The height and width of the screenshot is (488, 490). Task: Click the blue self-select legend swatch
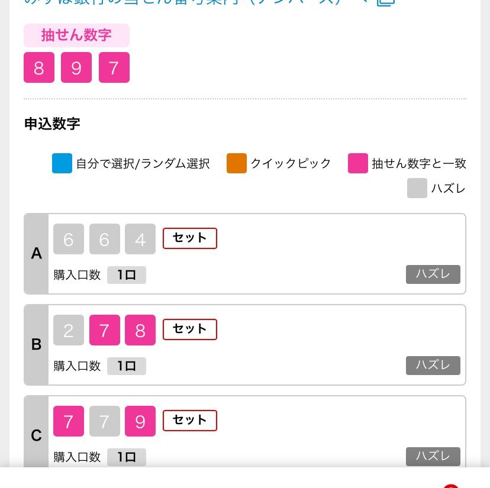point(62,163)
